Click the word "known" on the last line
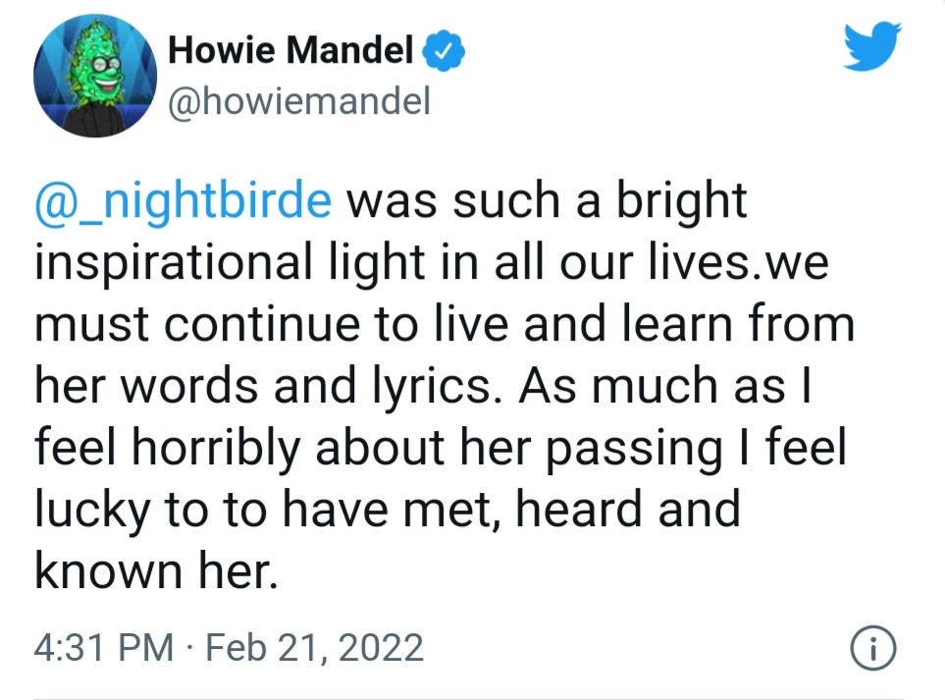The height and width of the screenshot is (700, 945). (108, 571)
